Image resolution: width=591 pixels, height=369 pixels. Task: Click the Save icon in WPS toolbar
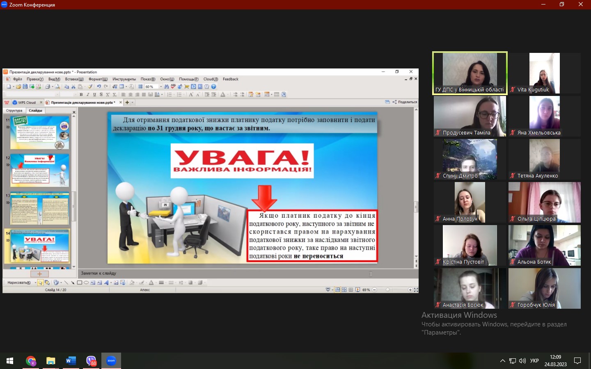(25, 87)
